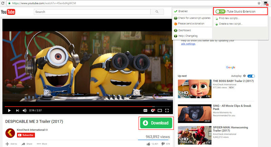This screenshot has width=271, height=147.
Task: Open SPIDER-MAN: Homecoming Trailer title
Action: click(230, 129)
